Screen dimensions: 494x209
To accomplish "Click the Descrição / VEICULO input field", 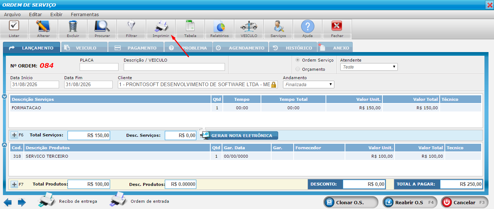I will click(174, 67).
